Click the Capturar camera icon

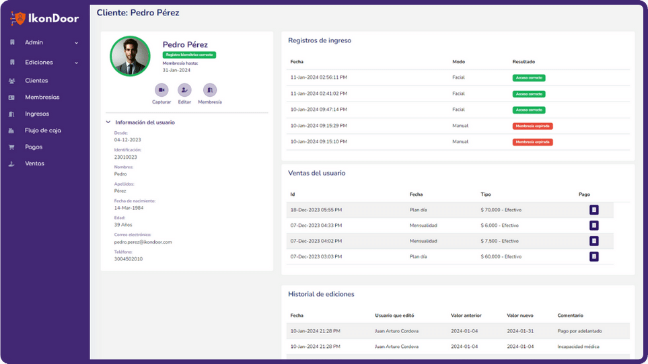[x=161, y=89]
